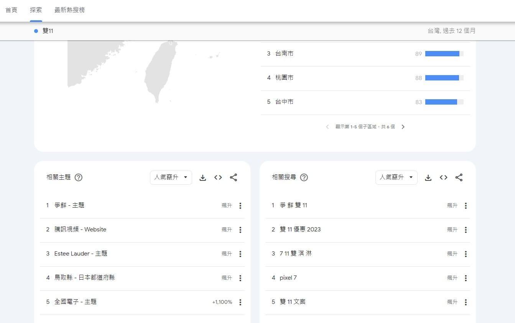Open more options for 全國電子 row
Screen dimensions: 515x323
pos(240,302)
